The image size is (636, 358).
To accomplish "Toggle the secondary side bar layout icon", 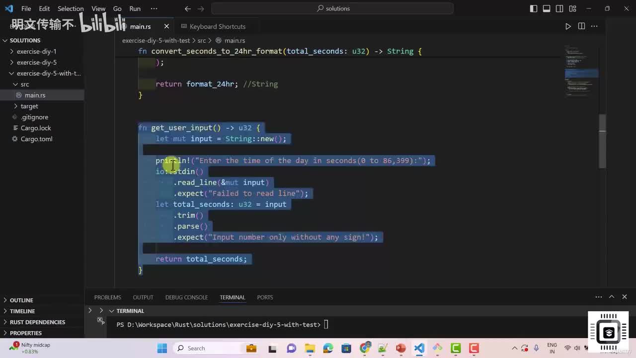I will [559, 8].
